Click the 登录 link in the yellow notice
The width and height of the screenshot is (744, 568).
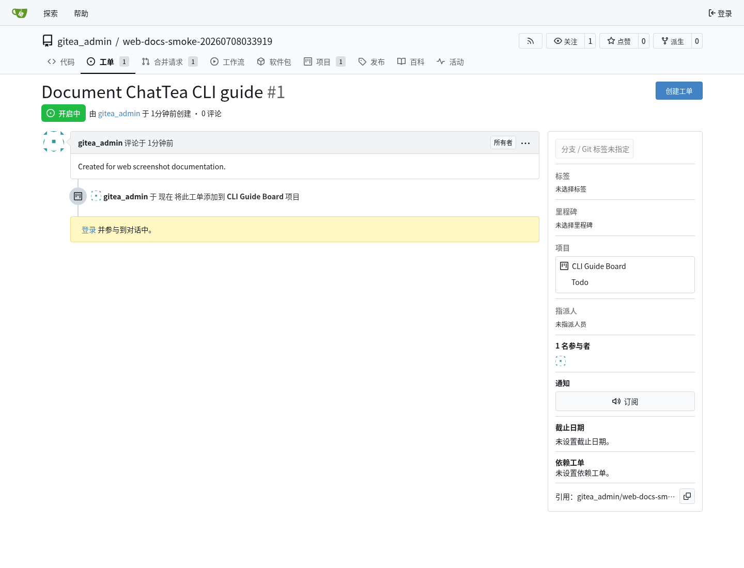click(89, 230)
